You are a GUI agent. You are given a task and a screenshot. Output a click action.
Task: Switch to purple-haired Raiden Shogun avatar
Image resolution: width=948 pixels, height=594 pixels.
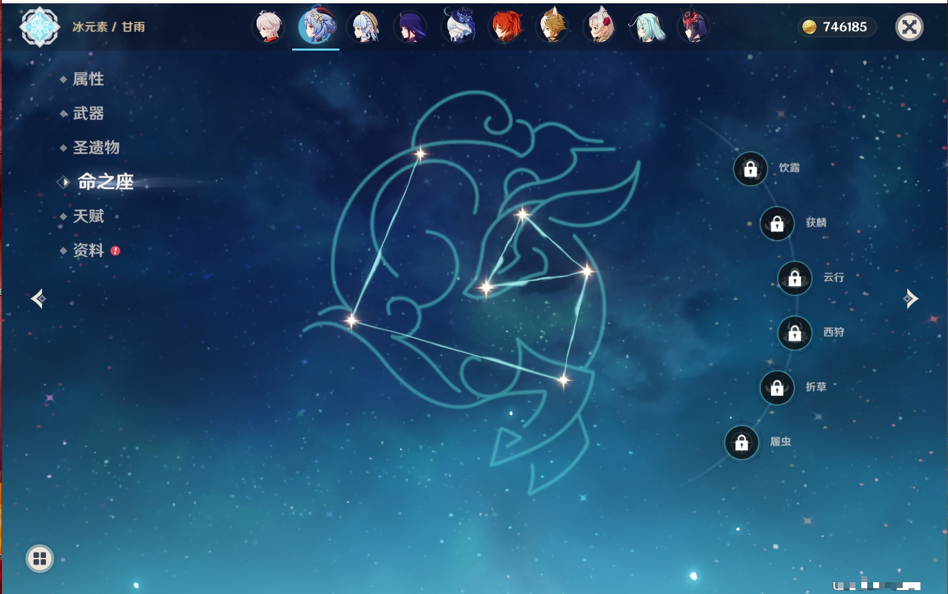coord(410,27)
